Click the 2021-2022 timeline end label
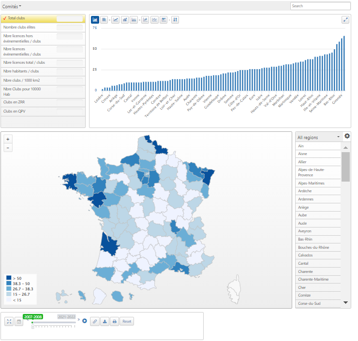Viewport: 358px width, 341px height. pos(66,317)
